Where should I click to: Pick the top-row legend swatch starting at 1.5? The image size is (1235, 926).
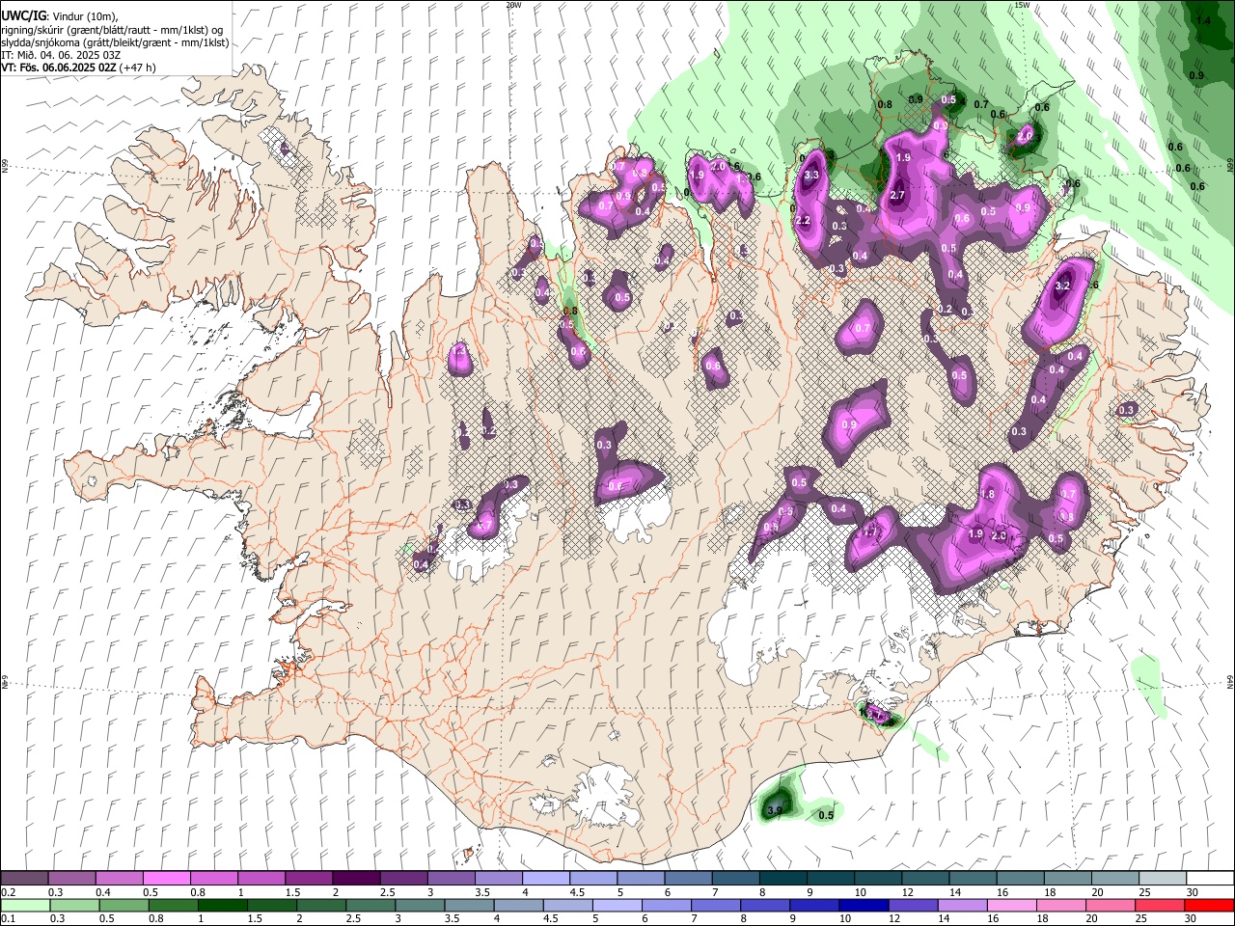(309, 879)
